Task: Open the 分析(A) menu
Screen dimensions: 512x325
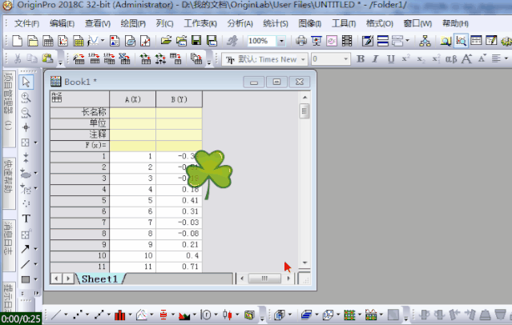Action: click(240, 23)
